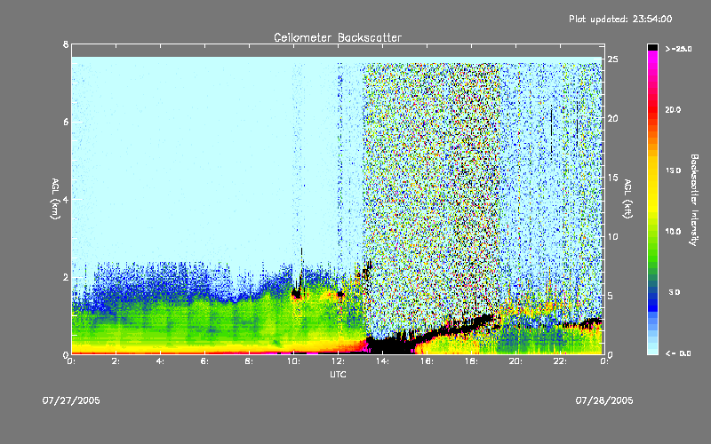Click the "6" km tick label

tap(66, 122)
